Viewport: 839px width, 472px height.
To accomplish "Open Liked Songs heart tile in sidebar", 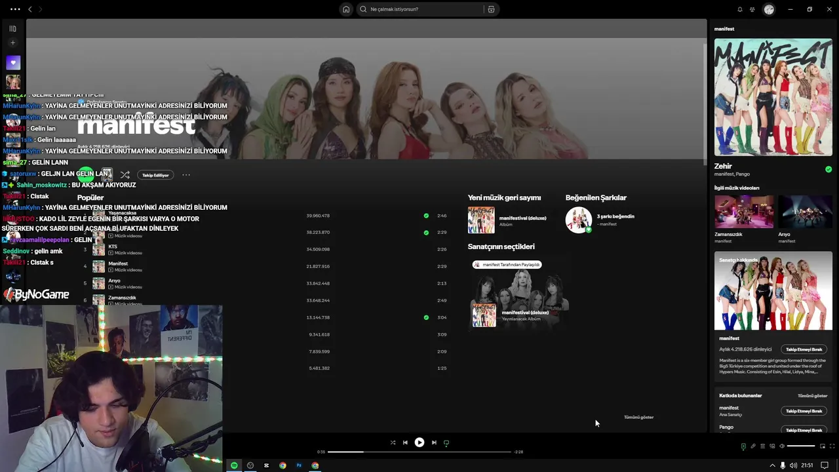I will click(x=13, y=63).
